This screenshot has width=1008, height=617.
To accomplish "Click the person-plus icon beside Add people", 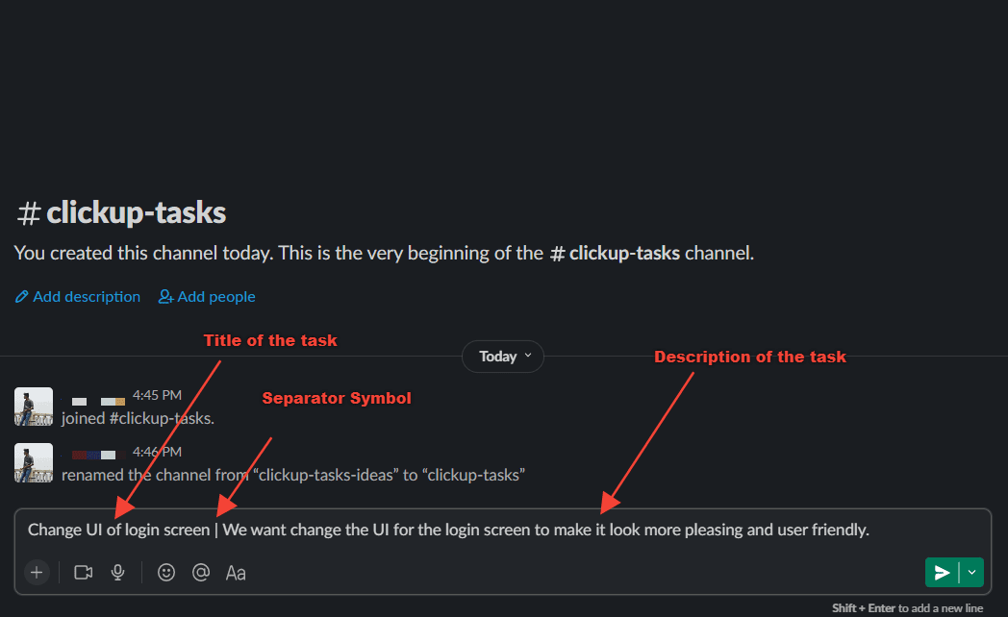I will click(165, 297).
